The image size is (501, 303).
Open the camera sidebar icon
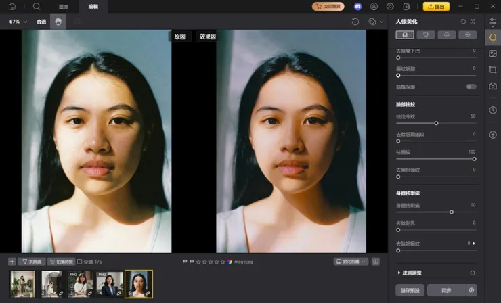tap(493, 86)
